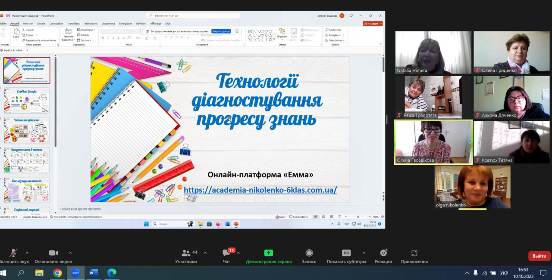Click blue Закрыть доступ stop-sharing button
This screenshot has width=552, height=280.
click(x=221, y=31)
